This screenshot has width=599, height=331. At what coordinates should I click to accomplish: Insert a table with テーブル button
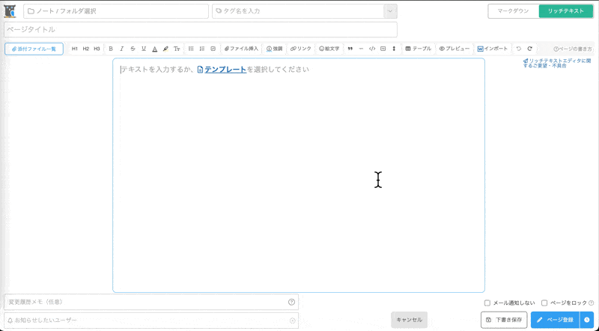click(419, 49)
